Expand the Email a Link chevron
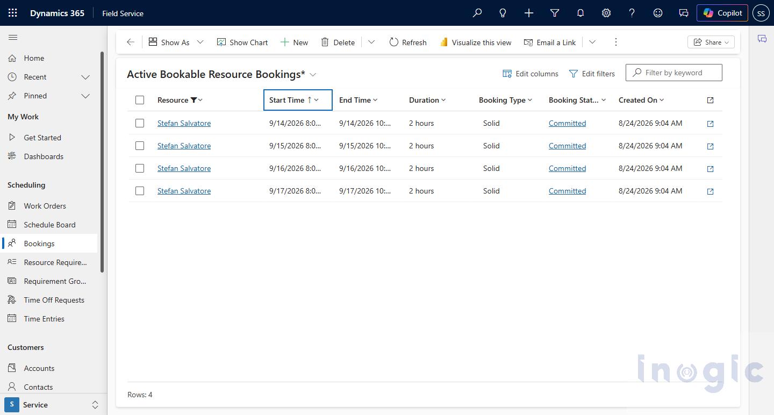 click(x=592, y=42)
